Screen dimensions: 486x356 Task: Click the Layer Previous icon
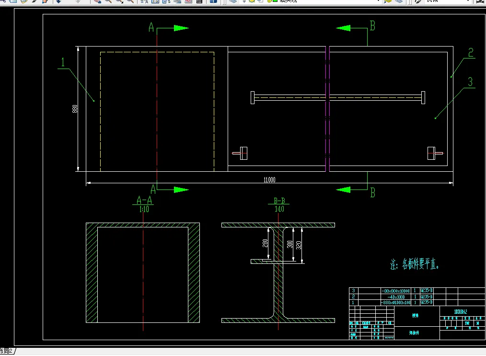click(x=399, y=1)
